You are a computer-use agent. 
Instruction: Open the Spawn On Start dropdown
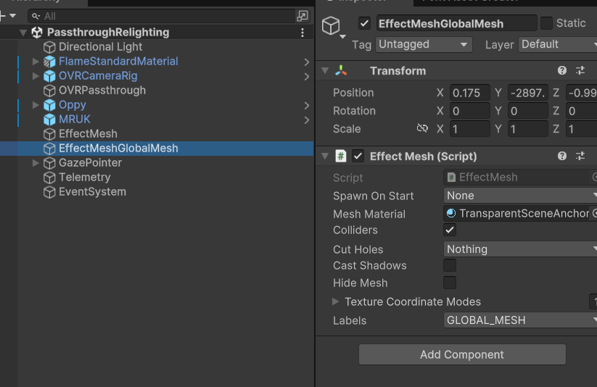[x=520, y=196]
